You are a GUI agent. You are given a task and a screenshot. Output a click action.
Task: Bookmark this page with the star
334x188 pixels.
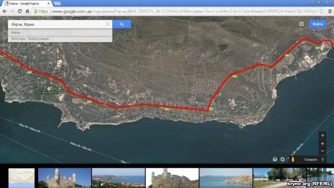(321, 11)
